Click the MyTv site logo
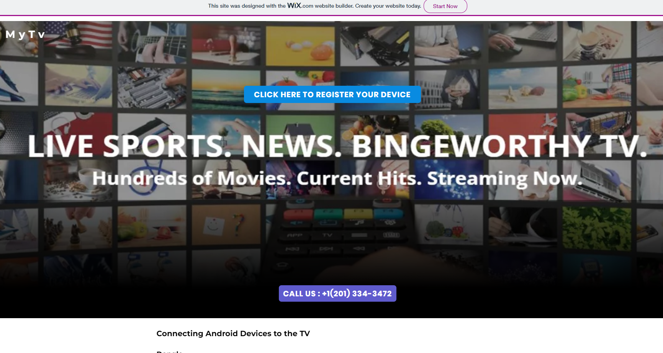 [25, 34]
